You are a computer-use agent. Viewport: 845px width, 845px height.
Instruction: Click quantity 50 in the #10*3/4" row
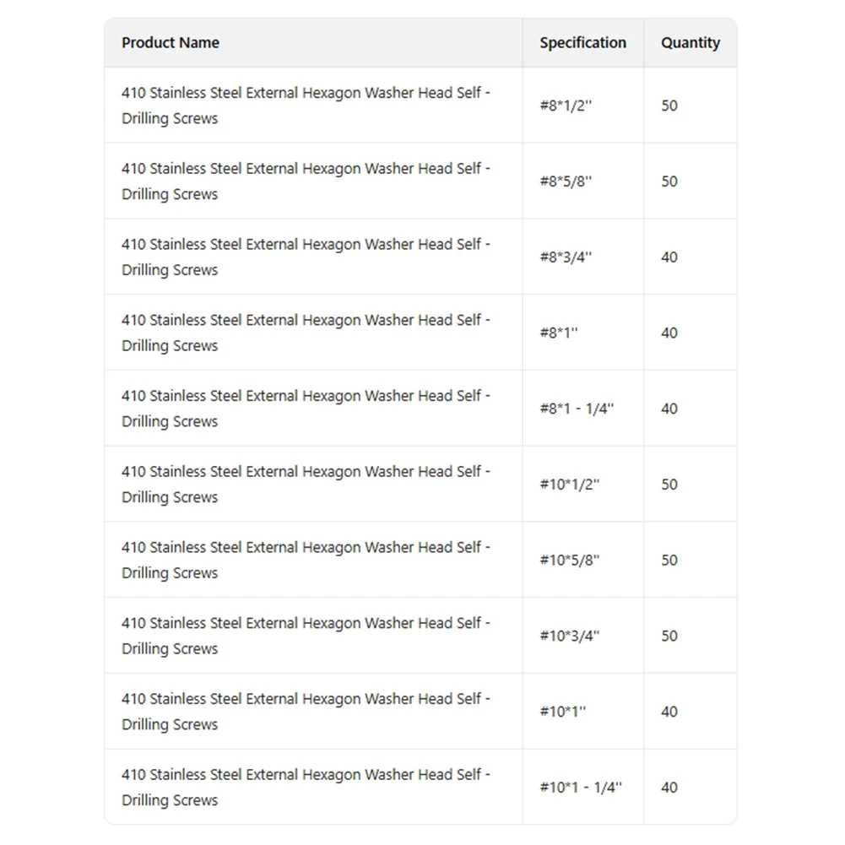(x=669, y=636)
